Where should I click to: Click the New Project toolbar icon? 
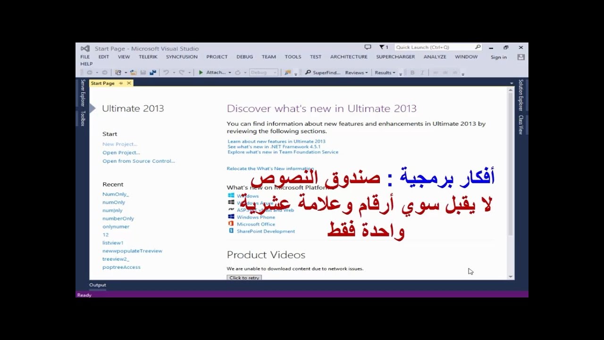click(118, 73)
